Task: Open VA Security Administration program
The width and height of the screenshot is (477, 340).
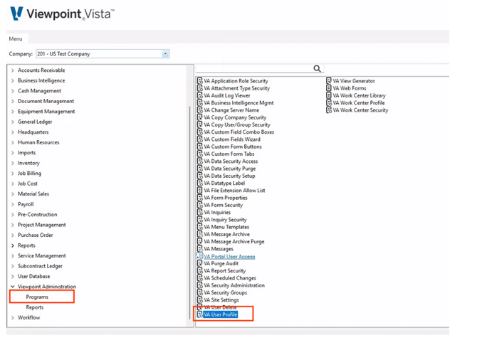Action: [x=234, y=285]
